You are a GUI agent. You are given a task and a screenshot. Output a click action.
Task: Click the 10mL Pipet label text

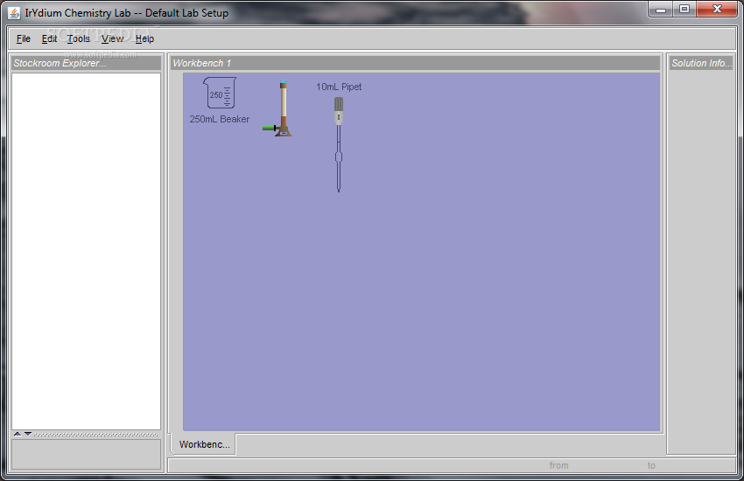pos(339,87)
